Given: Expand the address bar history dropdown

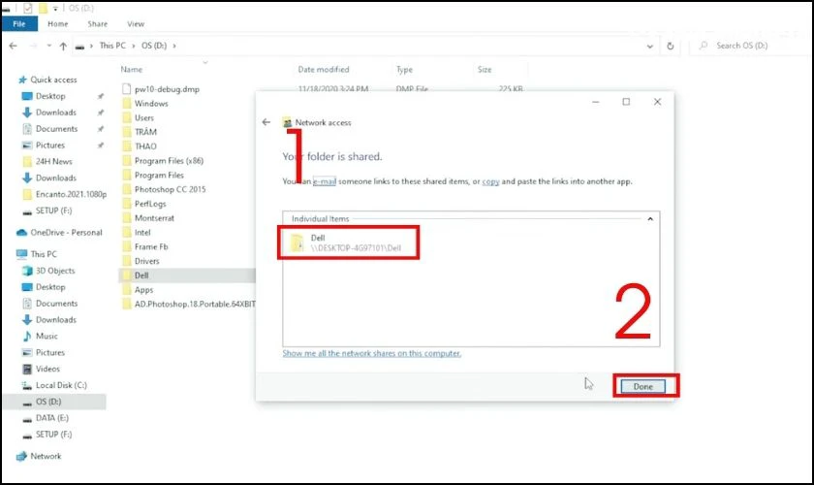Looking at the screenshot, I should coord(649,46).
